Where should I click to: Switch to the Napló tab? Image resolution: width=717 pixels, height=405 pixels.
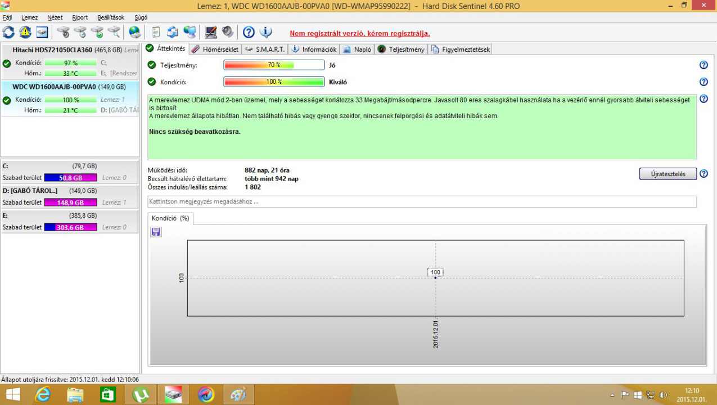[357, 49]
